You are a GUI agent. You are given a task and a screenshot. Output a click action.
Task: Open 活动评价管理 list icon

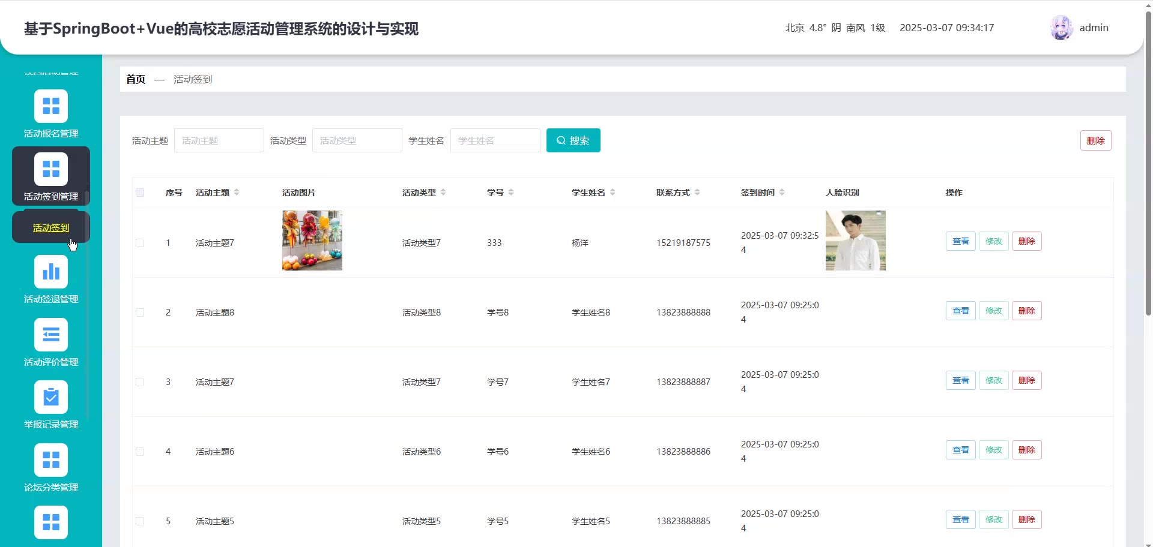tap(51, 335)
